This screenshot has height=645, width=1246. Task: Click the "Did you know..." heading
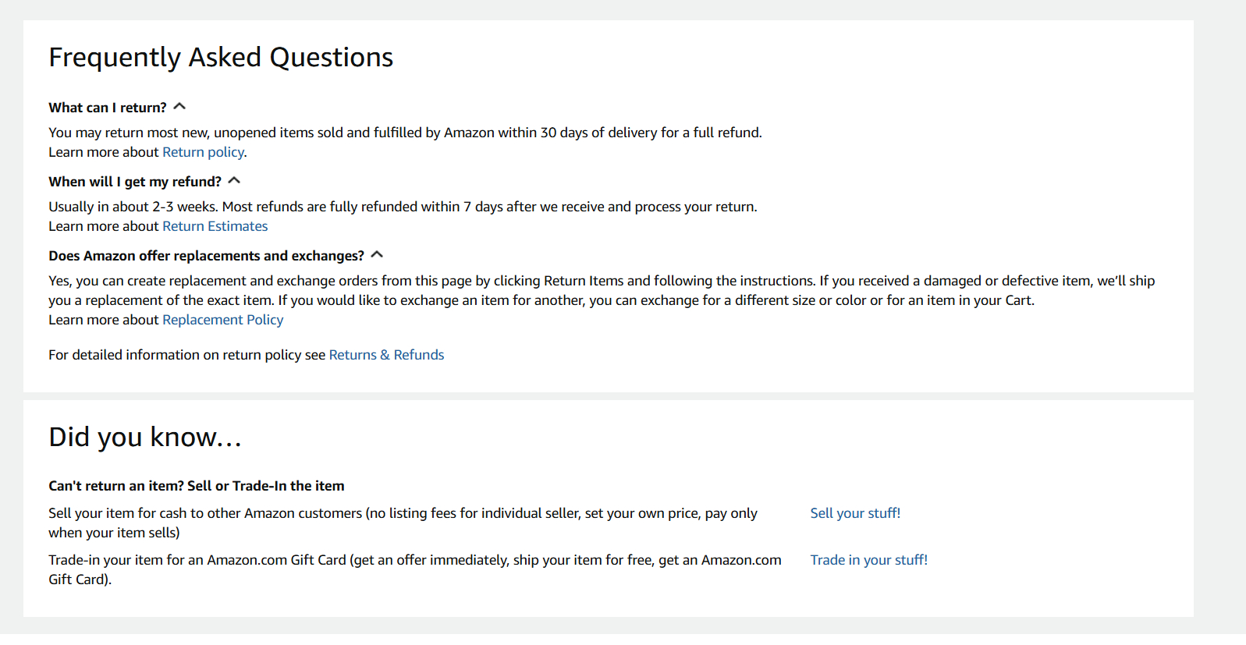(x=145, y=437)
